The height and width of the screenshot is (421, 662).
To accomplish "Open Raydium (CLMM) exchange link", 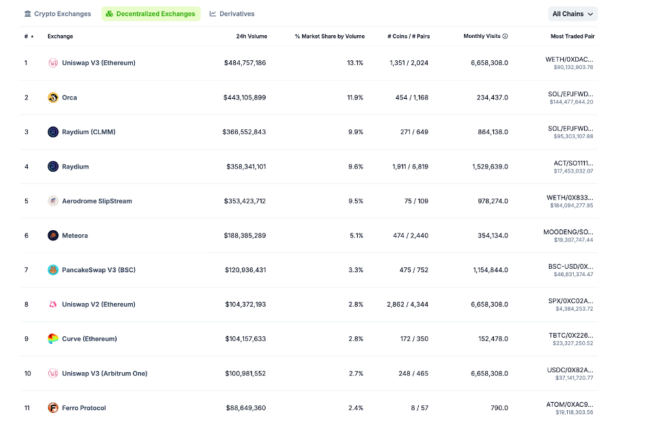I will coord(89,132).
